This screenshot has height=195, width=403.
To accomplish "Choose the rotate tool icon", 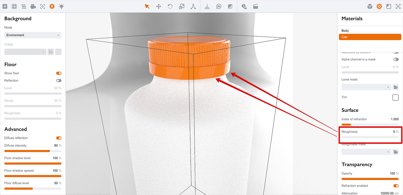I will coord(170,6).
